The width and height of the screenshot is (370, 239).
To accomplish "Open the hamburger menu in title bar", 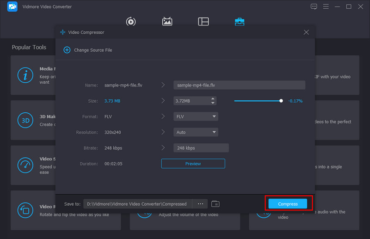I will (326, 7).
